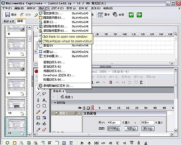Viewport: 181px width, 145px height.
Task: Choose the Animation Shift+Ctrl+A menu entry
Action: (65, 52)
